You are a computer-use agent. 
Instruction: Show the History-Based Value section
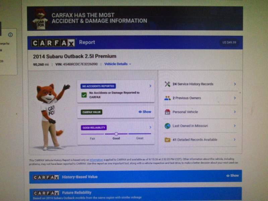click(x=232, y=176)
